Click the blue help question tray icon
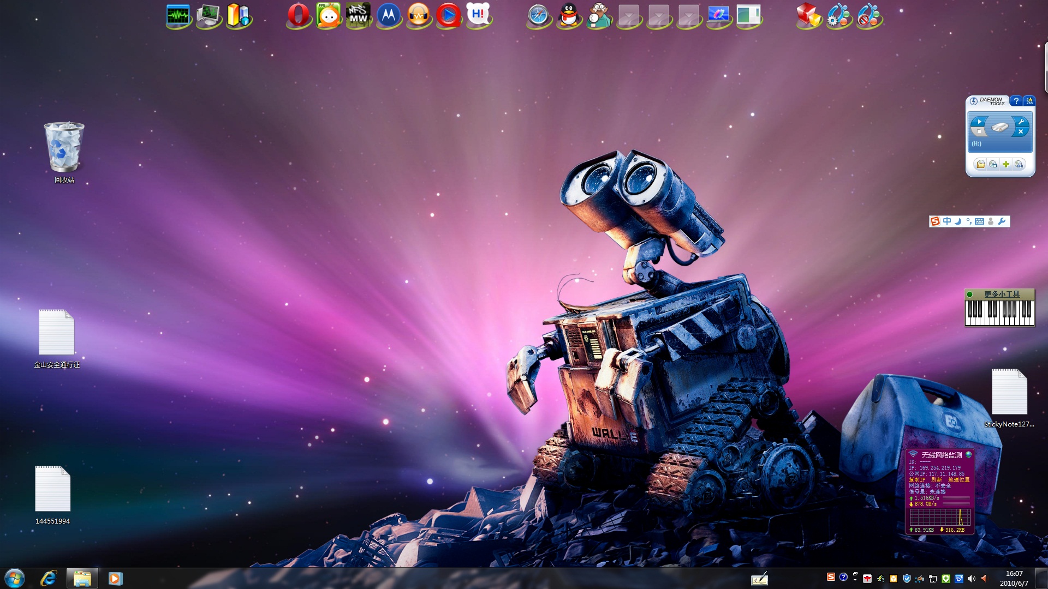 [x=843, y=577]
